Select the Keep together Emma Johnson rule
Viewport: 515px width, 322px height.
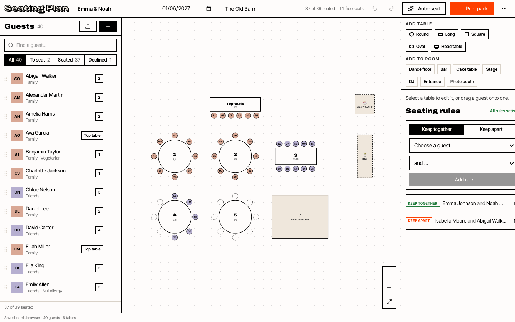[460, 203]
